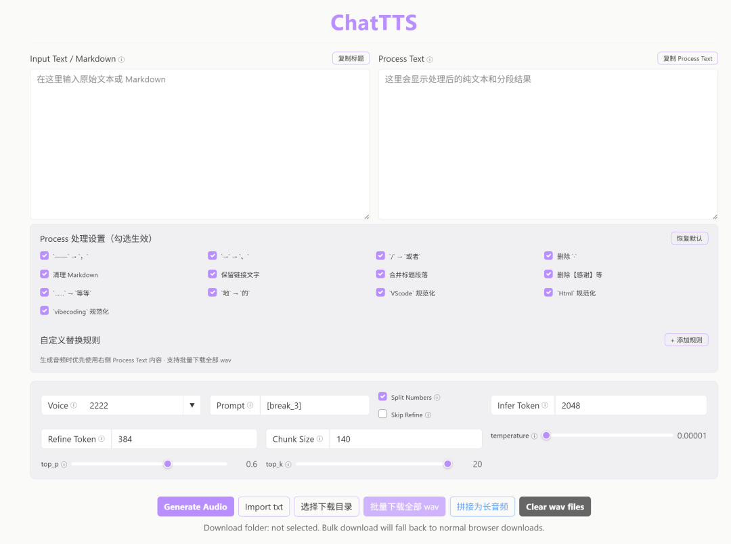The height and width of the screenshot is (544, 731).
Task: Click info icon next to Input Text / Markdown
Action: [x=121, y=59]
